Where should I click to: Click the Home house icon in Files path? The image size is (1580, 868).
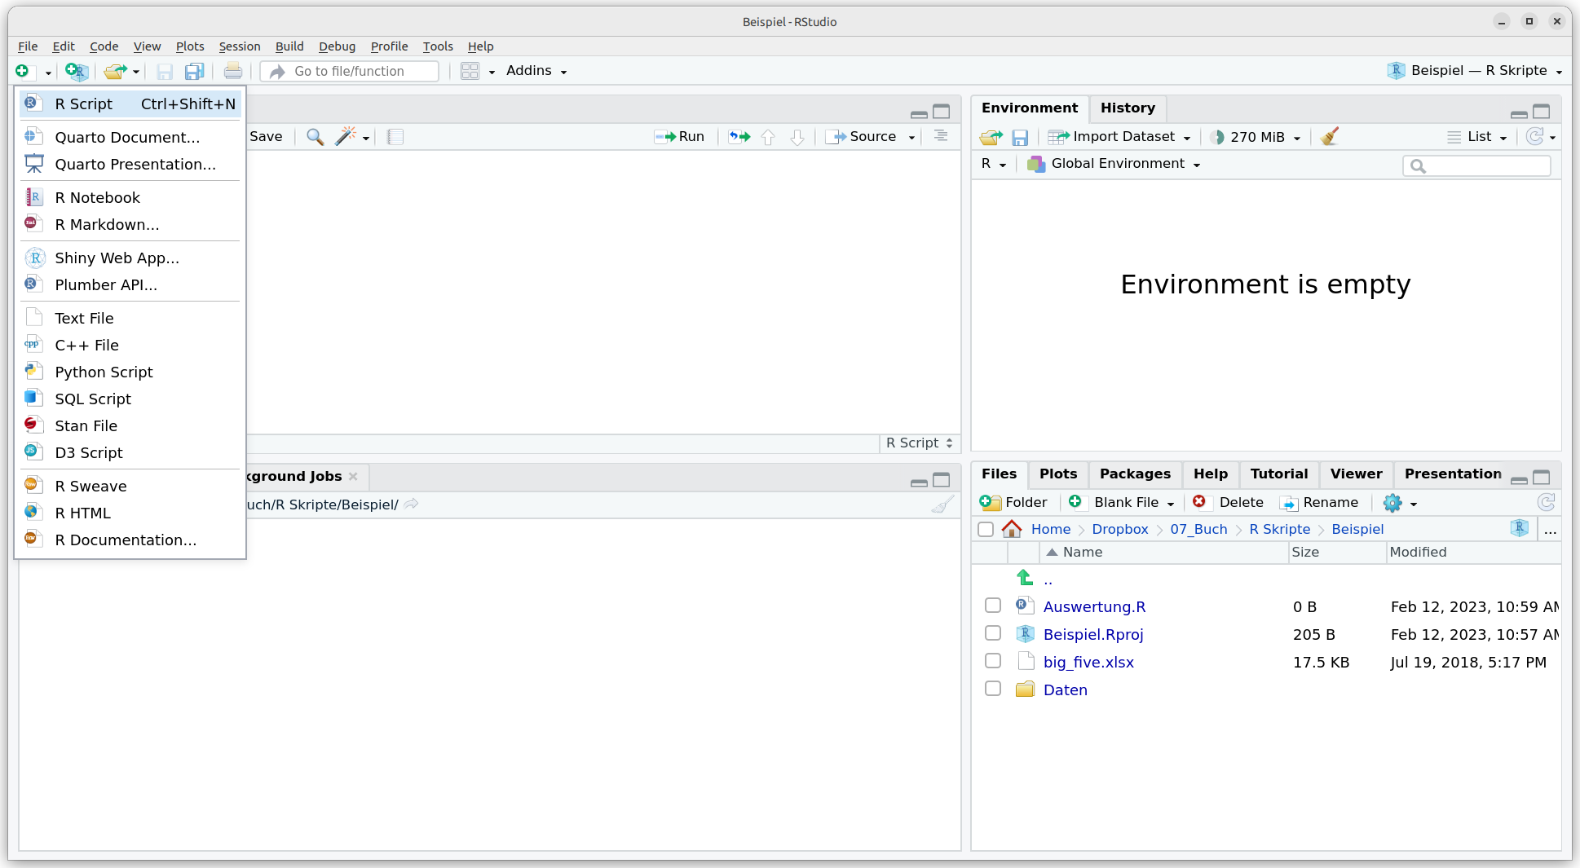pyautogui.click(x=1012, y=529)
